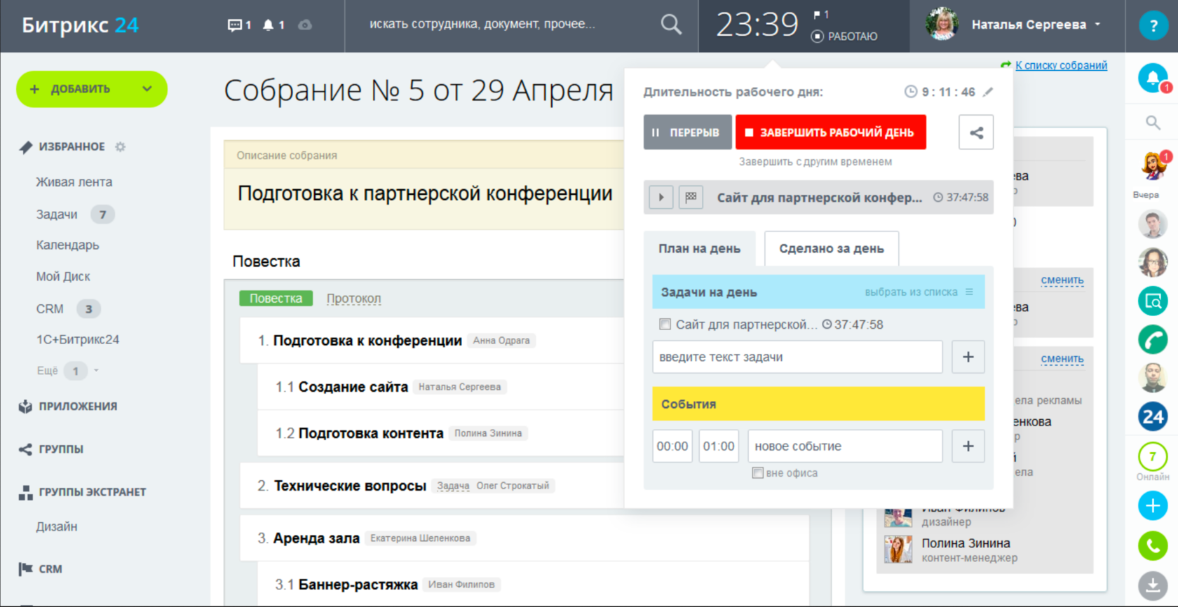Add task with plus next to введите текст задачи
1178x607 pixels.
tap(968, 357)
